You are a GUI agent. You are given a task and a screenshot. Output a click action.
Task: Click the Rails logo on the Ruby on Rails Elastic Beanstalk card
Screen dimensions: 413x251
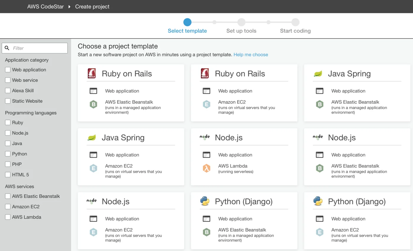click(92, 73)
